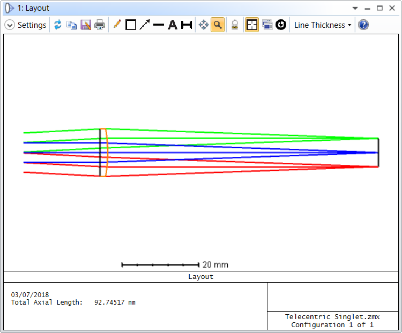Pick the line drawing tool
The height and width of the screenshot is (333, 402).
pyautogui.click(x=159, y=25)
